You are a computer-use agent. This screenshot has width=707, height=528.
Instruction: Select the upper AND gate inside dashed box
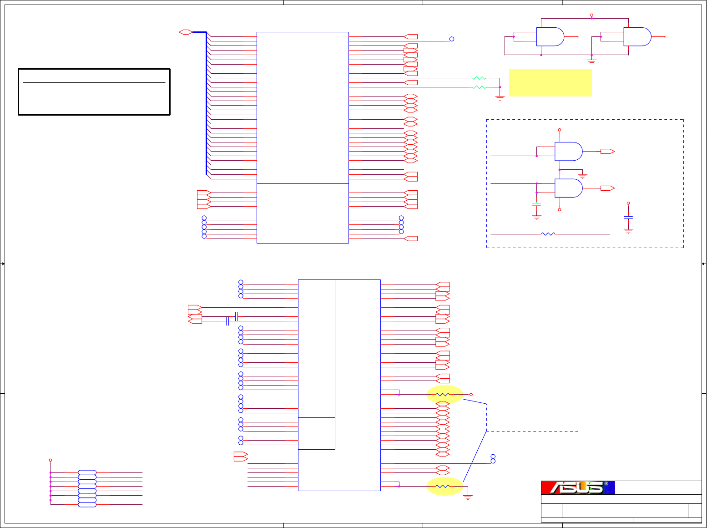click(569, 151)
